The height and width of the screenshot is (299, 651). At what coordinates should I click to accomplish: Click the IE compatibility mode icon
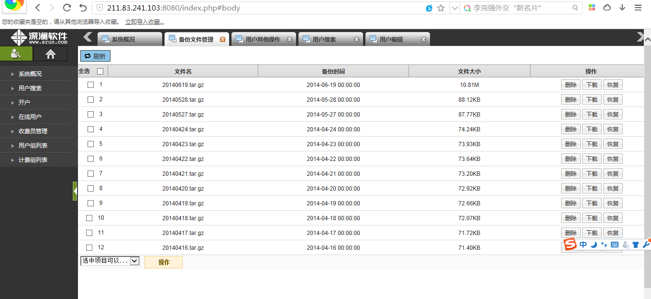pos(430,8)
